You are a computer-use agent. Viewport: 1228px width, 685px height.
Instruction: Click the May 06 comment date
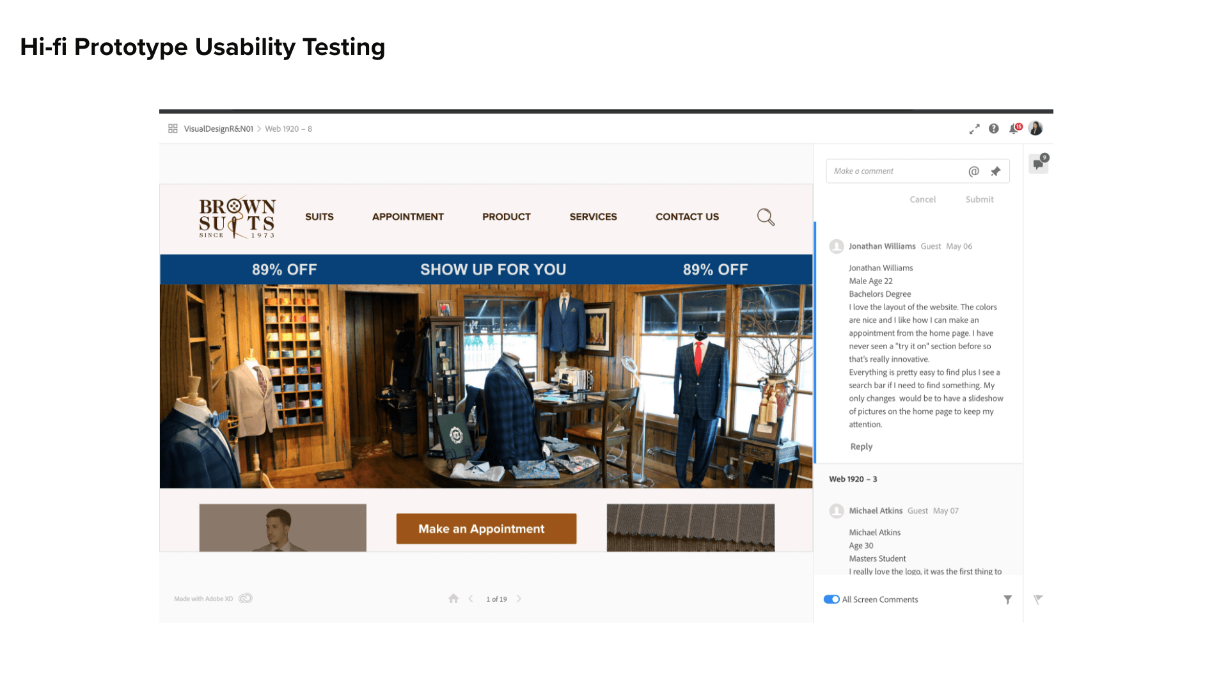coord(959,246)
